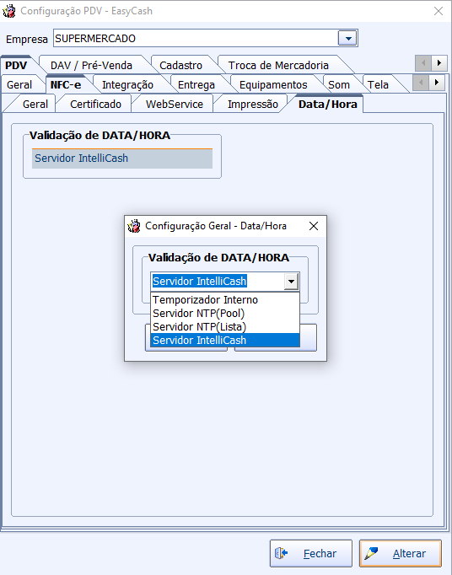This screenshot has height=575, width=452.
Task: Open the Equipamentos tab
Action: click(x=273, y=84)
